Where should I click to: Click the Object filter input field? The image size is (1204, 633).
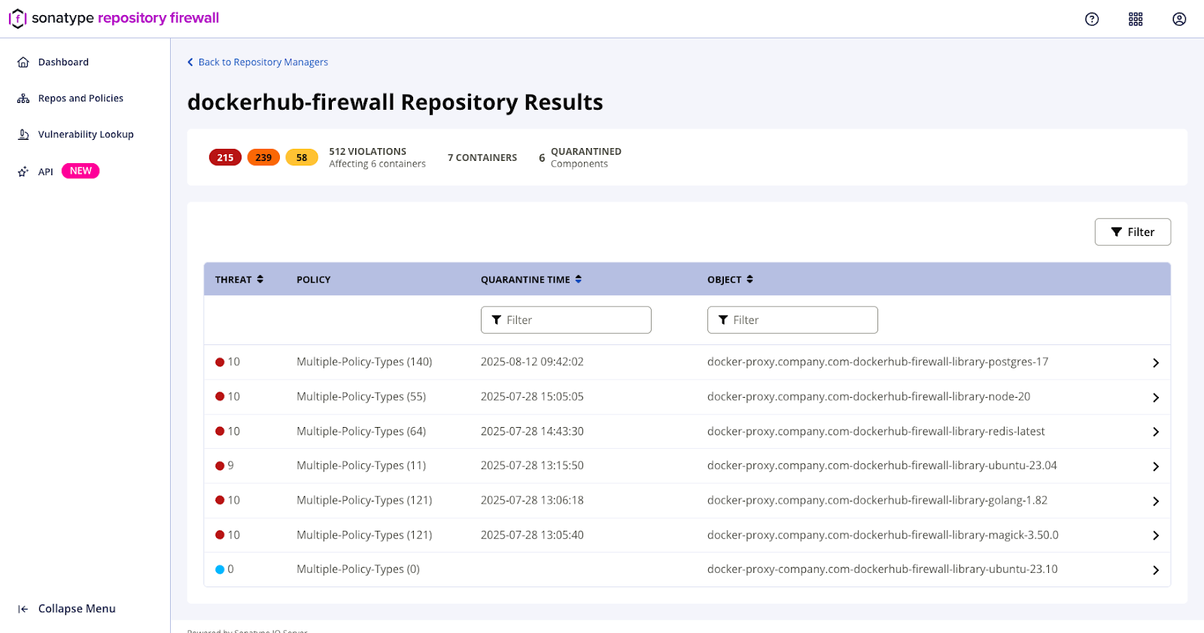click(792, 320)
